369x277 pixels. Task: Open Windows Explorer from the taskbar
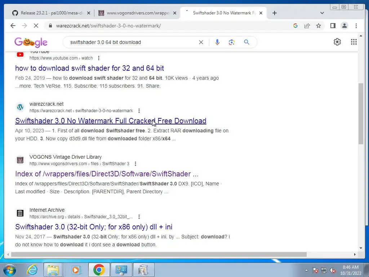(x=53, y=270)
